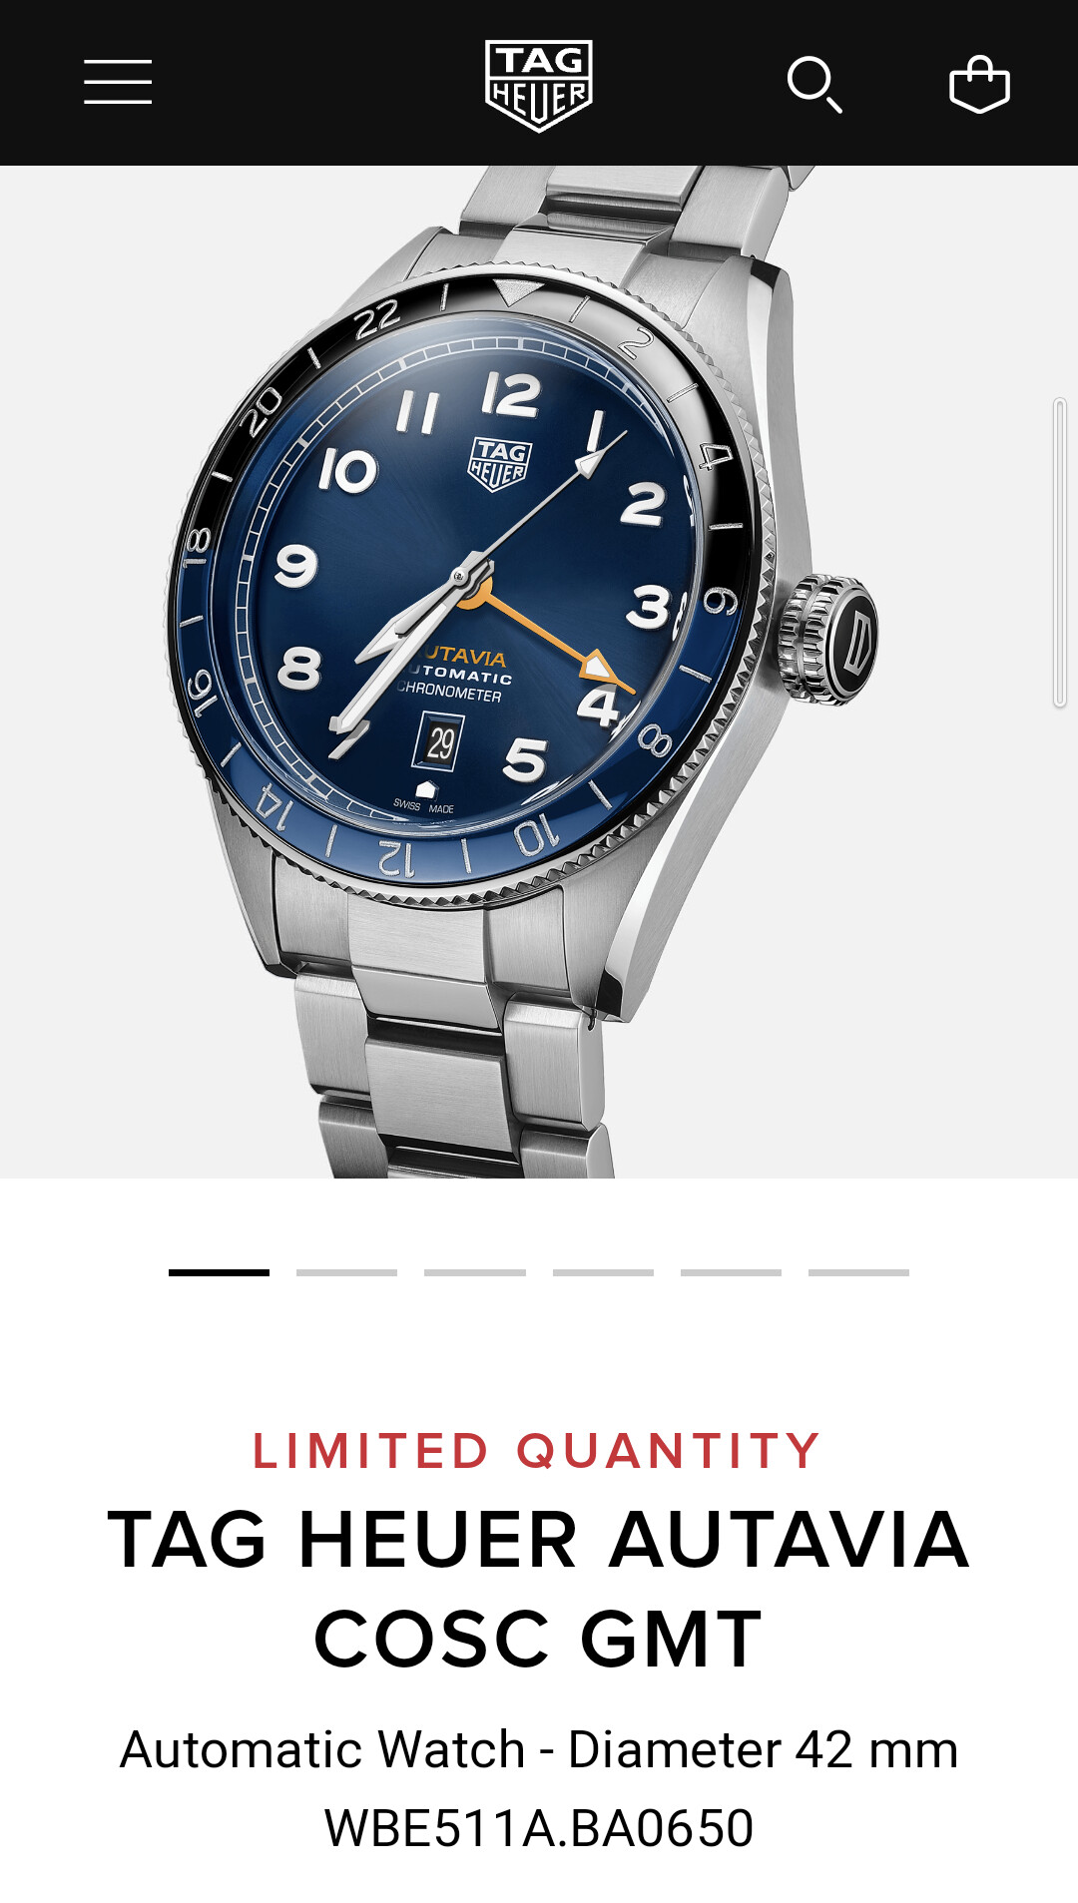Jump to the fourth carousel indicator
The width and height of the screenshot is (1078, 1903).
[603, 1272]
